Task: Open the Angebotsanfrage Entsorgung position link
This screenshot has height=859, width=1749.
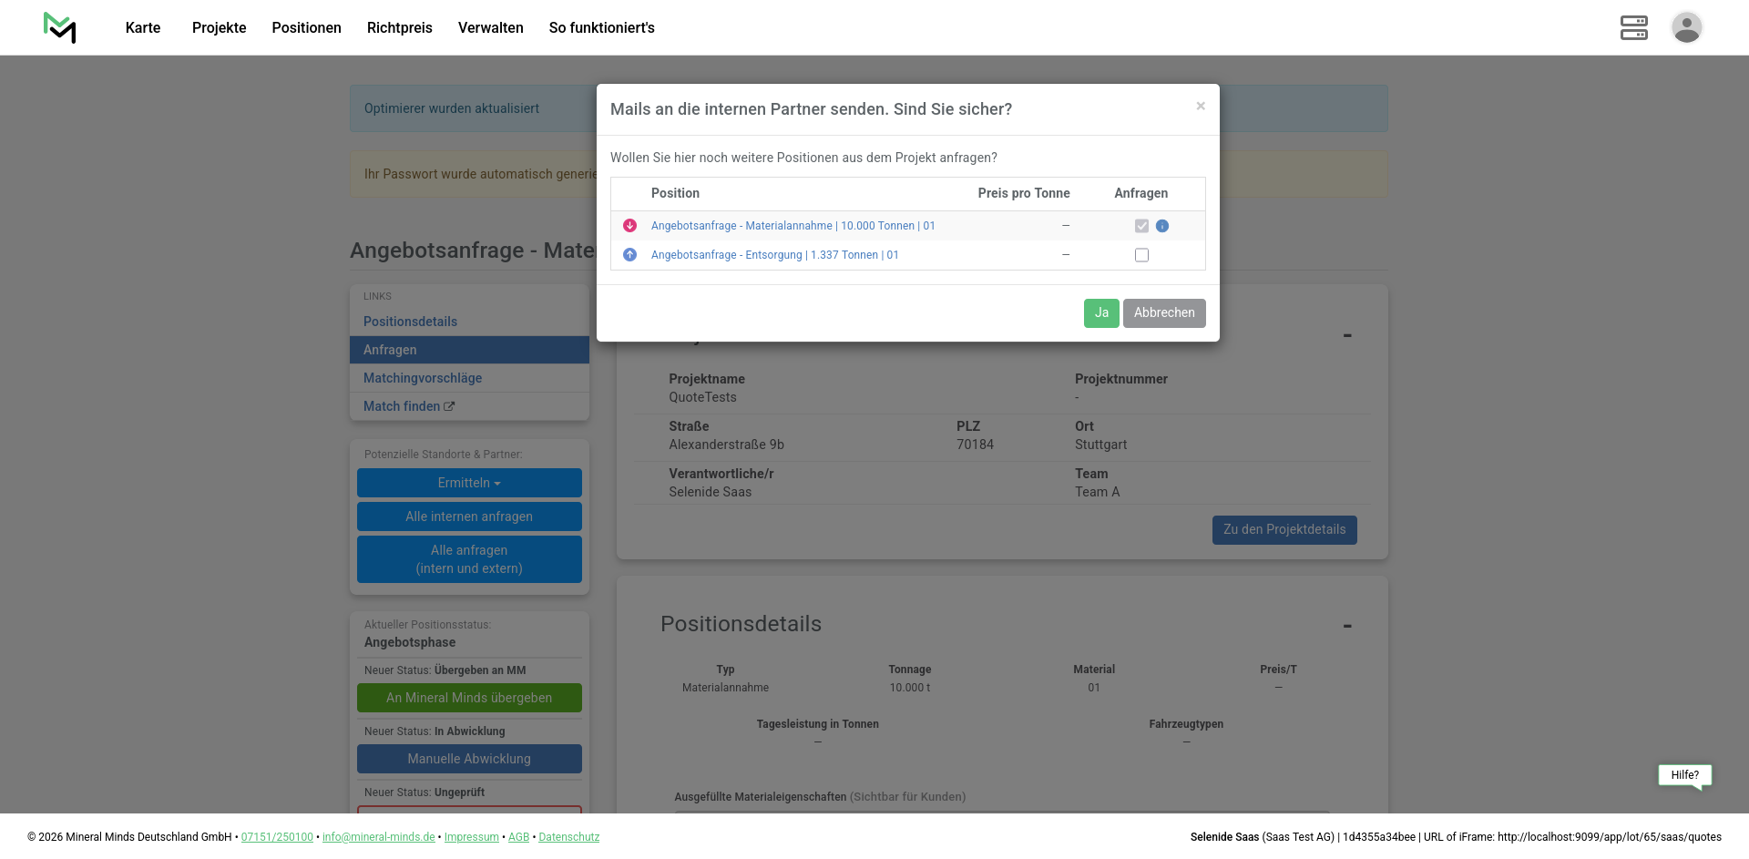Action: coord(774,255)
